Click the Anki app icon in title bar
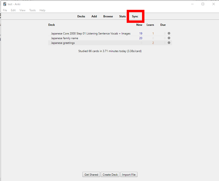Viewport: 219px width, 181px height. point(4,4)
